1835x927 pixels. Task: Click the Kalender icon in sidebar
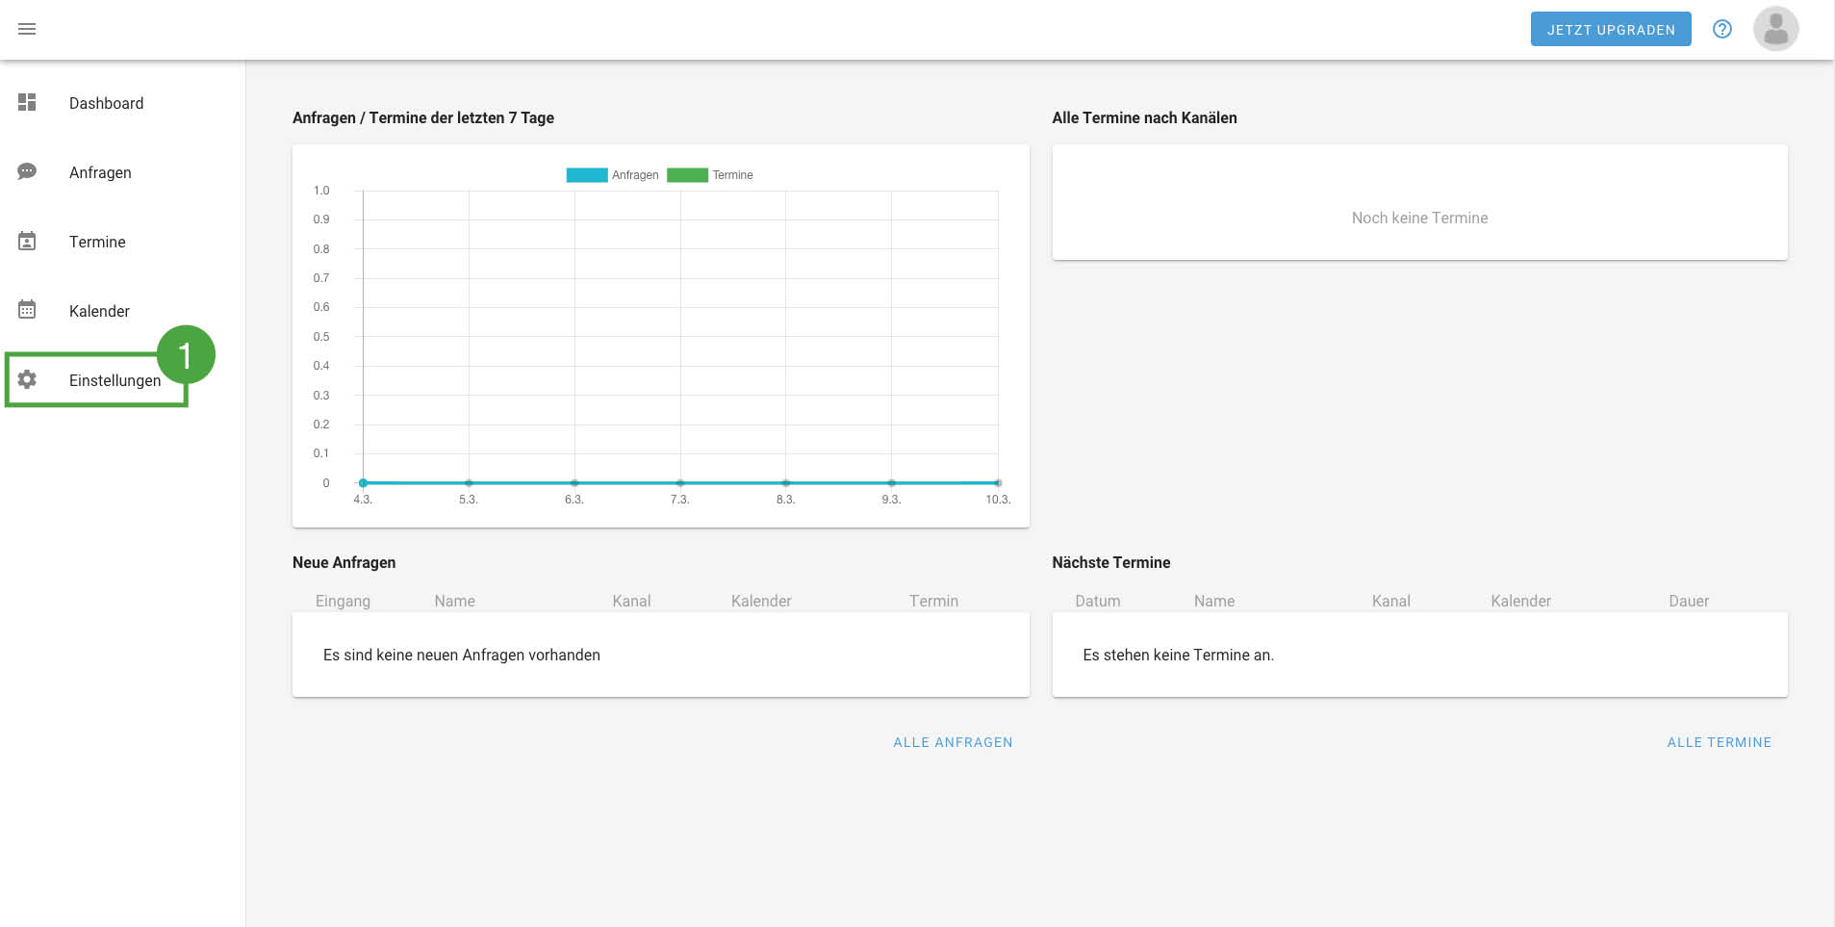[27, 310]
